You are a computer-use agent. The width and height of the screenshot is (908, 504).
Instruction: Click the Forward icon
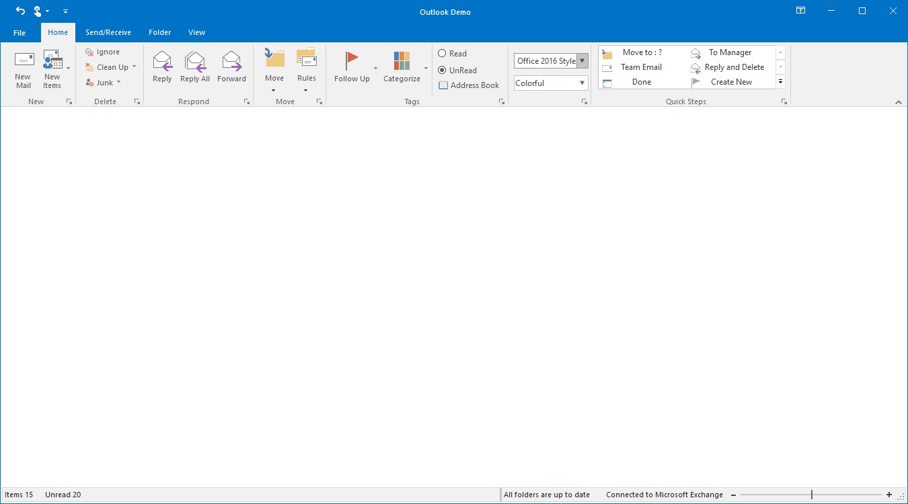click(x=231, y=61)
